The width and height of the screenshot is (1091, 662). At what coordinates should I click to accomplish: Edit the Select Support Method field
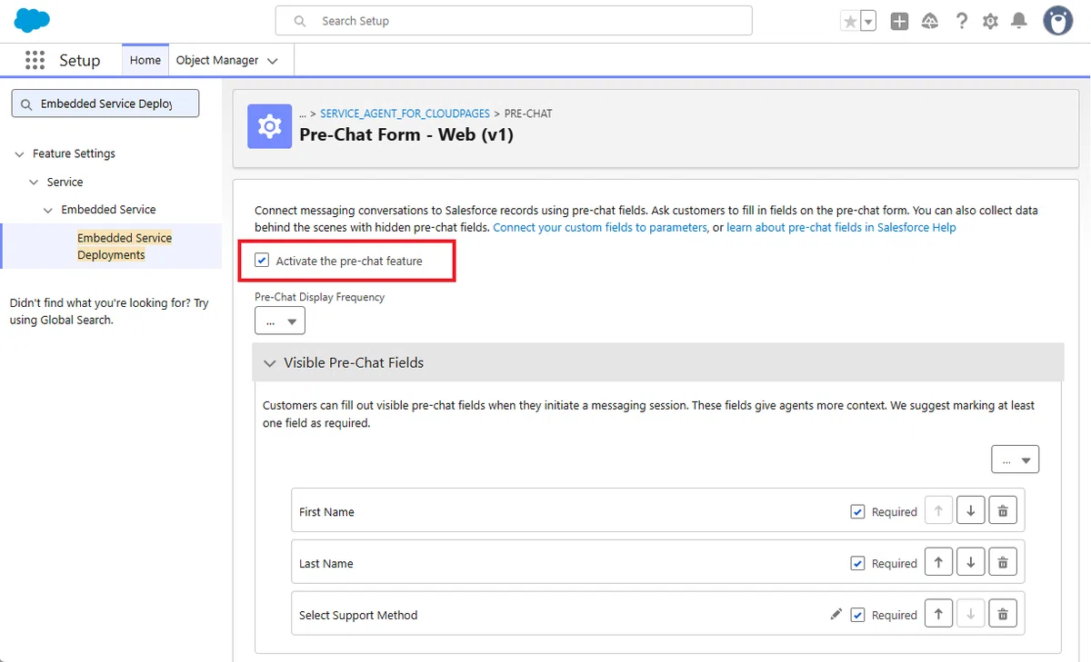[x=836, y=614]
